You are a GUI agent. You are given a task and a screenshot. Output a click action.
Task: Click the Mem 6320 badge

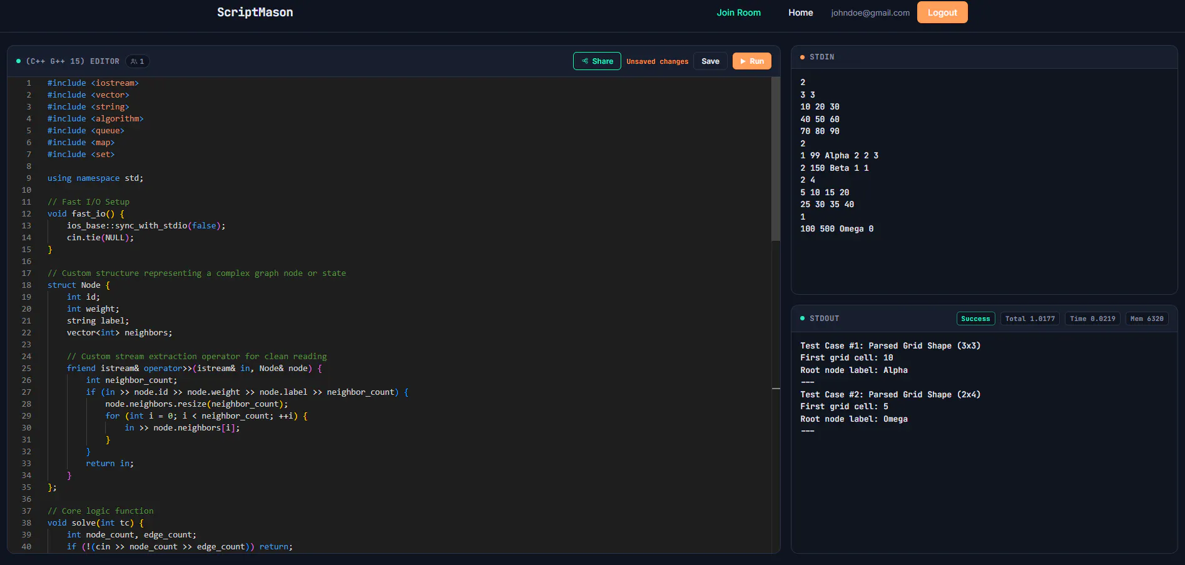[1147, 318]
